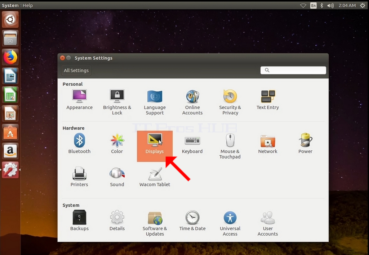Open Mouse & Touchpad settings
Image resolution: width=369 pixels, height=255 pixels.
[230, 146]
